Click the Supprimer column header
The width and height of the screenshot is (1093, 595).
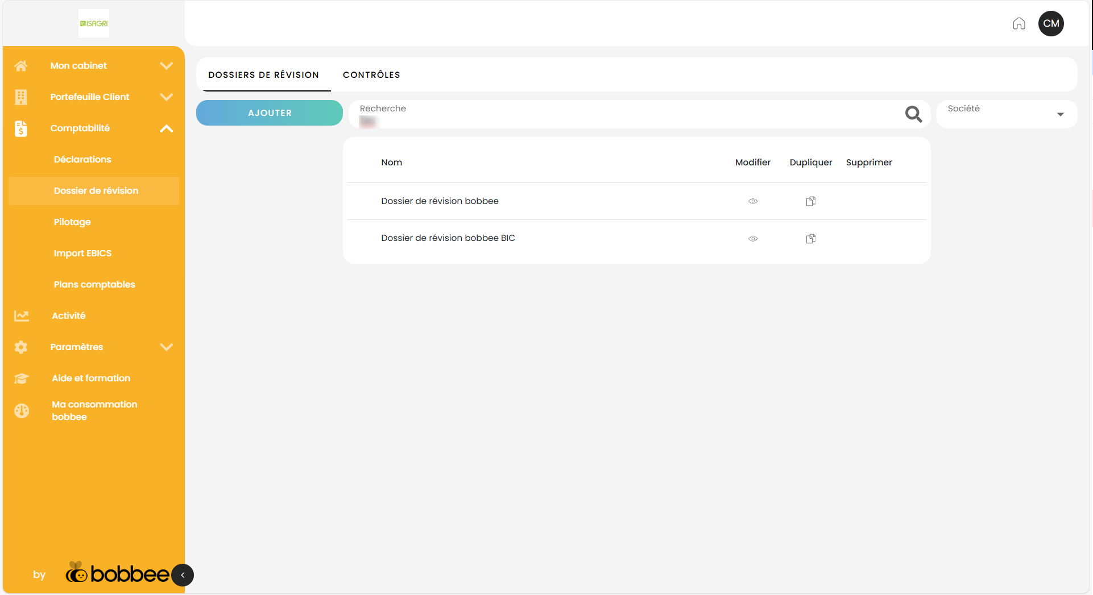point(869,163)
